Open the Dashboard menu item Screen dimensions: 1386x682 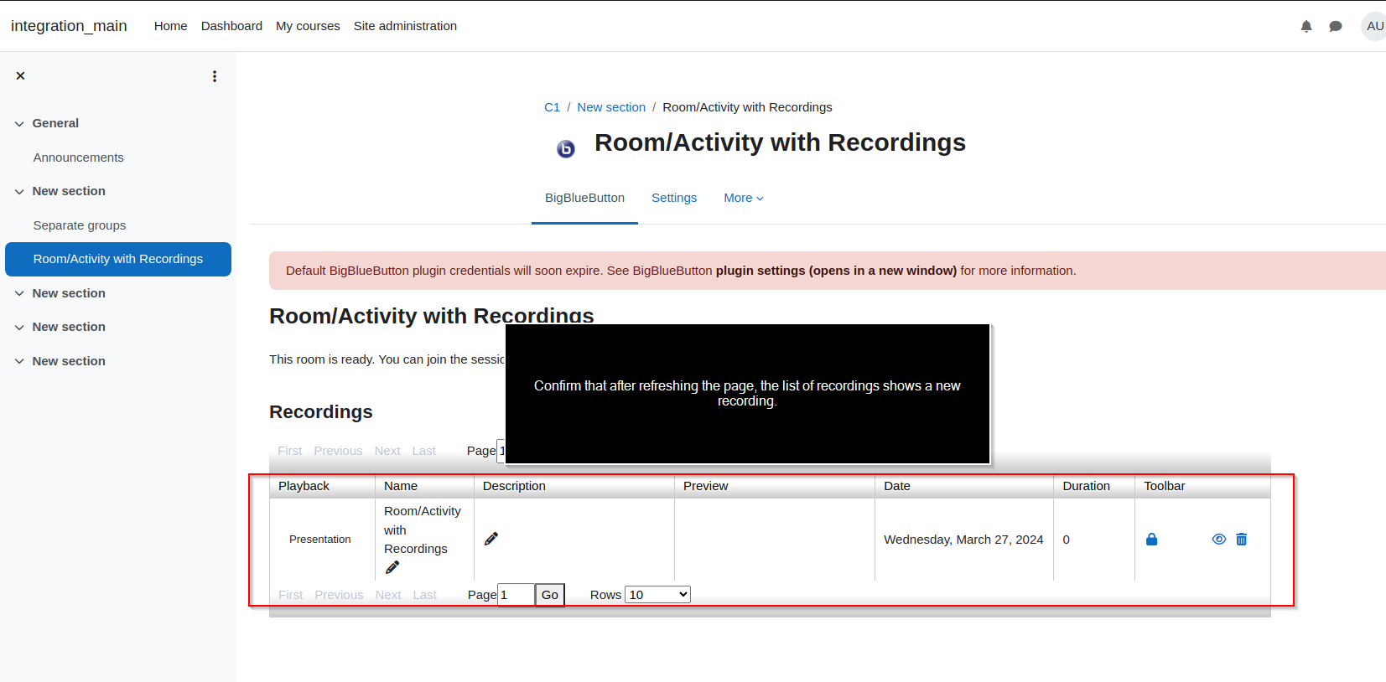click(231, 26)
